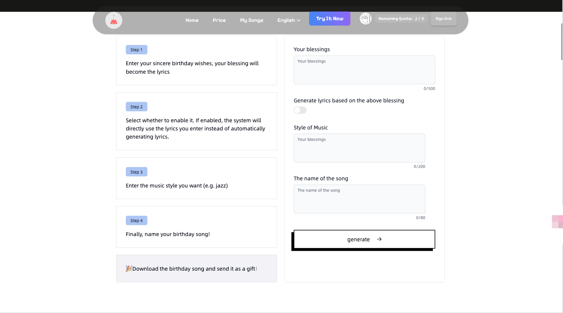The image size is (563, 313).
Task: Click the Sign Out button
Action: (444, 19)
